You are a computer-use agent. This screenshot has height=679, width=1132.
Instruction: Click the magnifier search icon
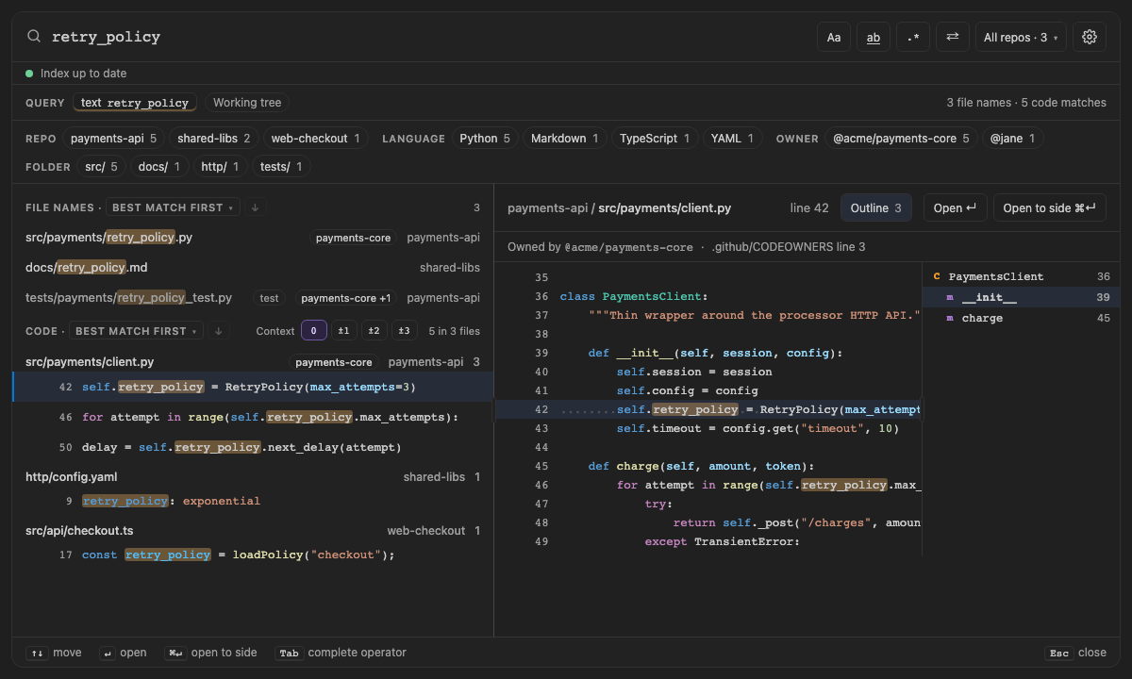tap(34, 37)
